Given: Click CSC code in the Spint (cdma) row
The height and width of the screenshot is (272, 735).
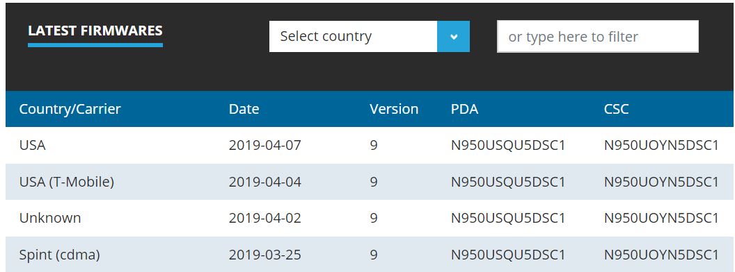Looking at the screenshot, I should (x=661, y=255).
